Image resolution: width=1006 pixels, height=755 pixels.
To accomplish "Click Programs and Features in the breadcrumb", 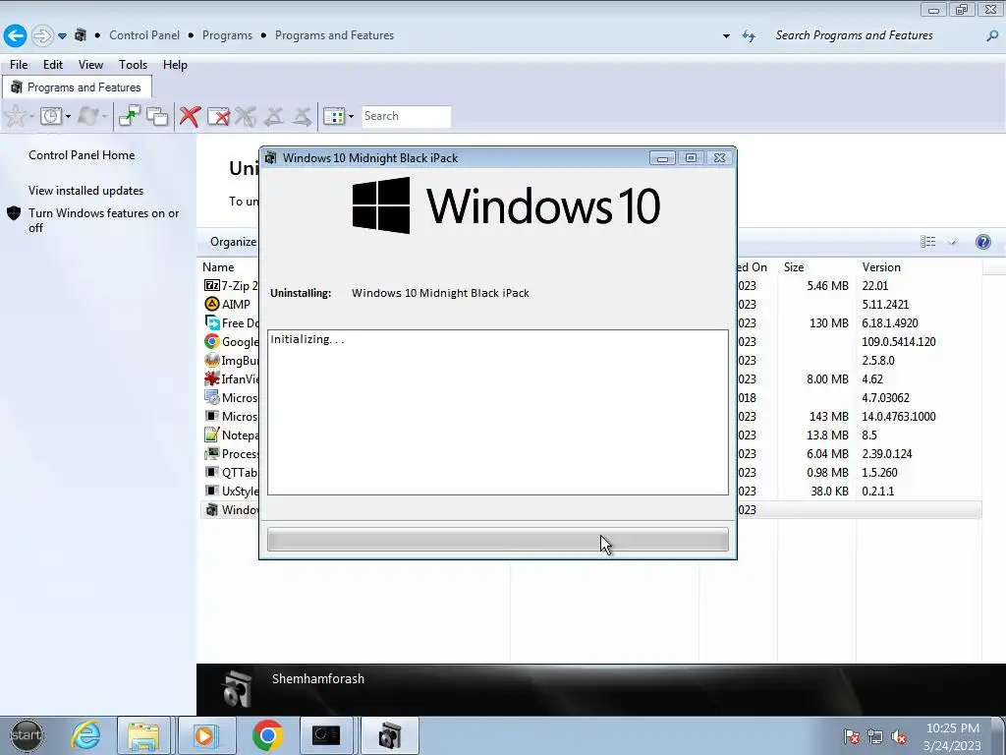I will point(334,35).
